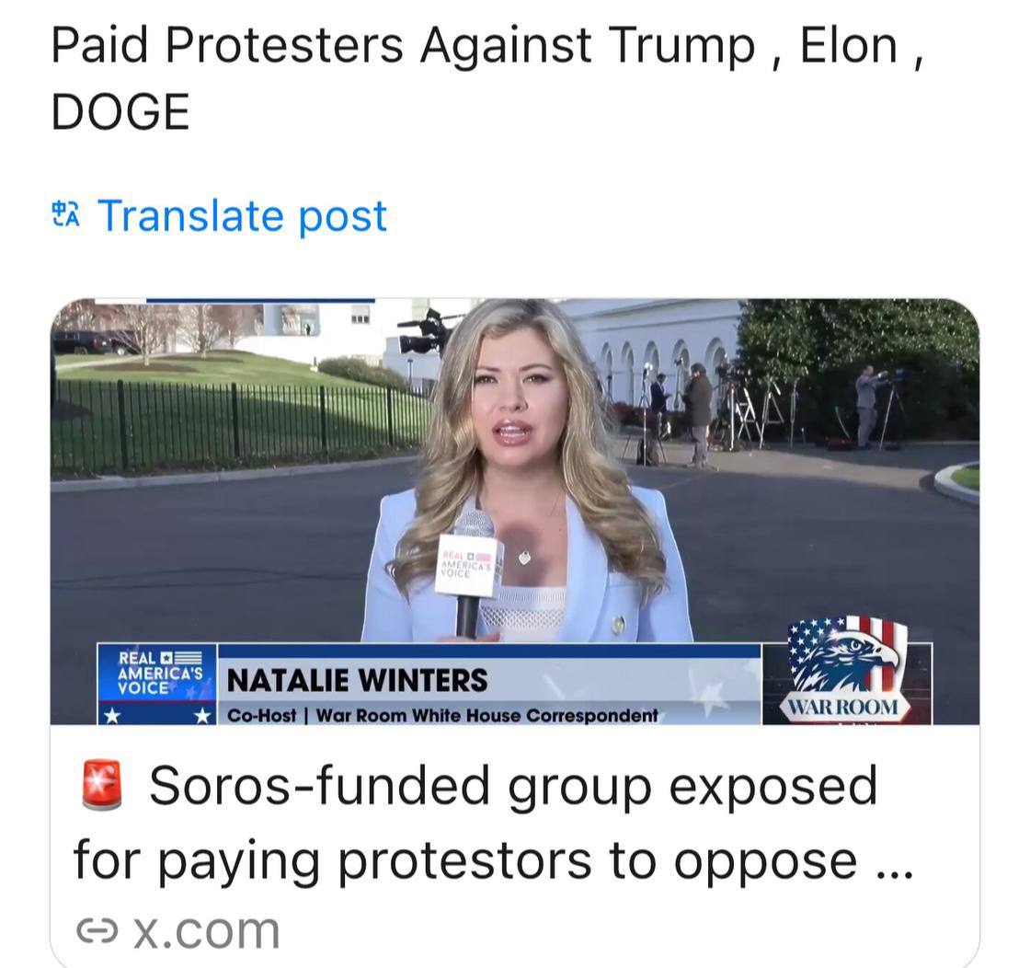
Task: Click the War Room eagle logo
Action: (x=846, y=669)
